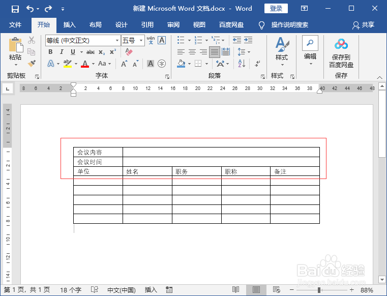Switch to the 布局 (Layout) tab
The height and width of the screenshot is (296, 387).
coord(95,25)
